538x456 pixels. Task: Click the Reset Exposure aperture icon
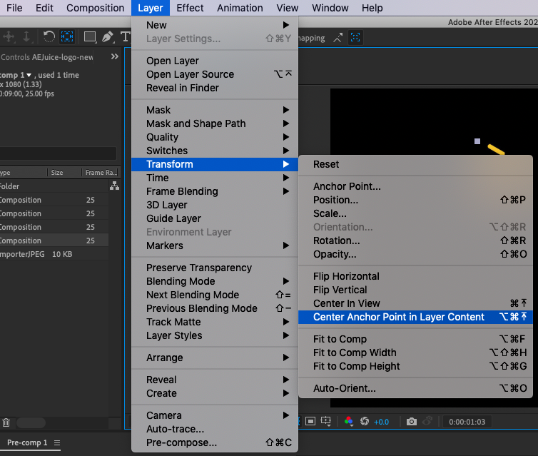(x=364, y=422)
